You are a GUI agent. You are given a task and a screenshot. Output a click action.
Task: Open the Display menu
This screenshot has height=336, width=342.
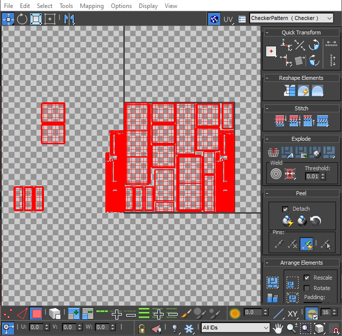[148, 6]
